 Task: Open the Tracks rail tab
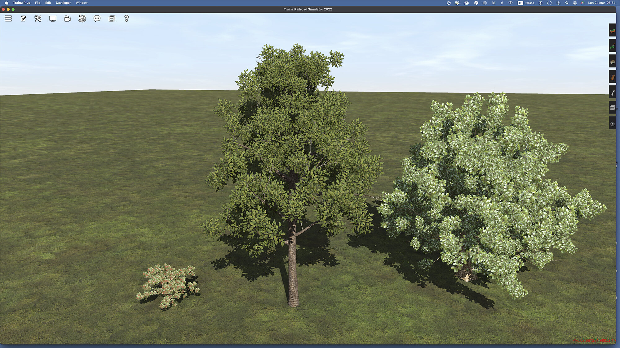click(613, 77)
